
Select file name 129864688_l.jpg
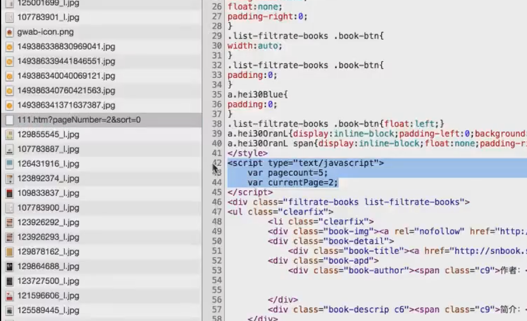click(x=48, y=266)
